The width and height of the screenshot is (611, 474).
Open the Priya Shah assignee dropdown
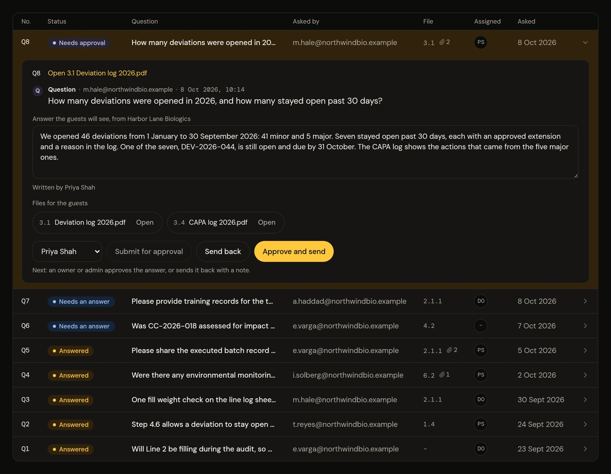pyautogui.click(x=67, y=252)
